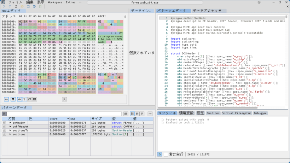Click the hex editor vertical scrollbar

click(x=125, y=17)
